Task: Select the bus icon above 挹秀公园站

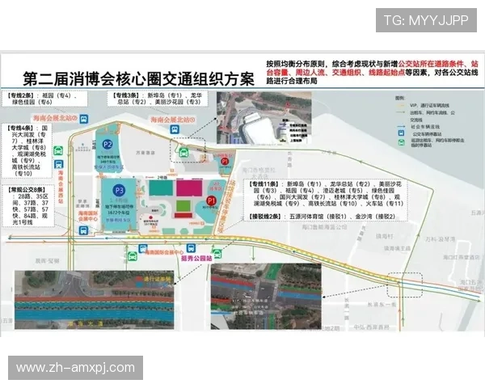Action: click(x=191, y=248)
